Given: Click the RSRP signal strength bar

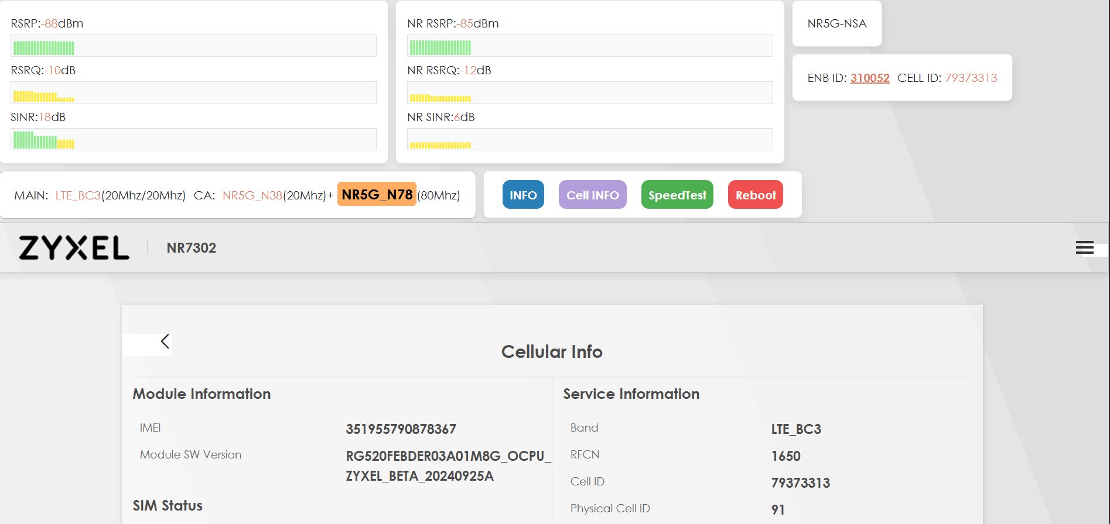Looking at the screenshot, I should click(x=193, y=46).
